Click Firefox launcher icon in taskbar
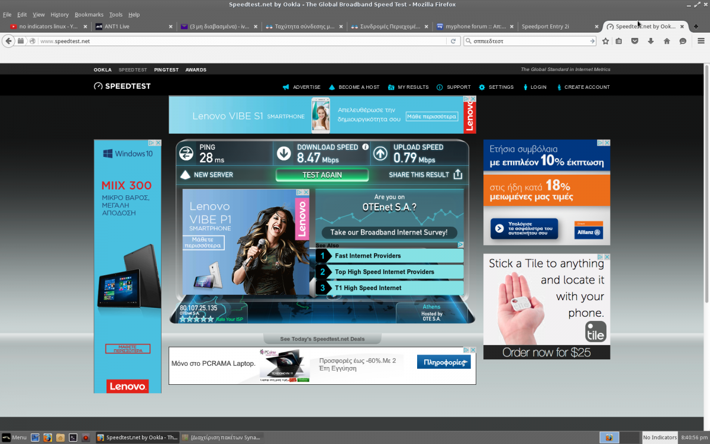710x444 pixels. coord(47,437)
